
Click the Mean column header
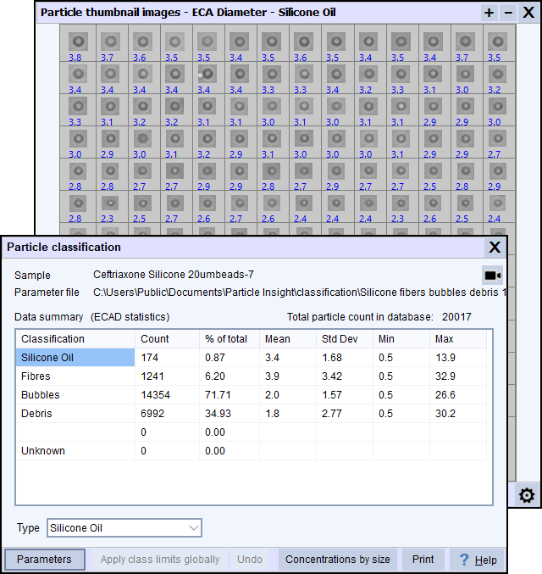point(287,338)
